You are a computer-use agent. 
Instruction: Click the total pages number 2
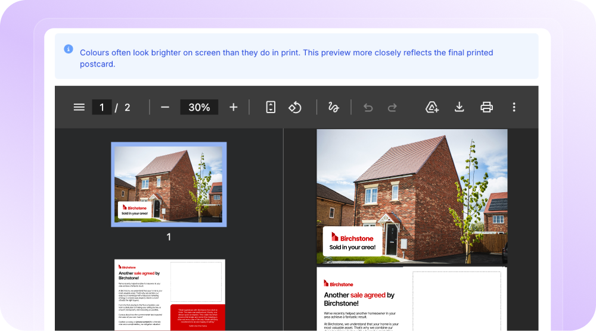point(128,107)
